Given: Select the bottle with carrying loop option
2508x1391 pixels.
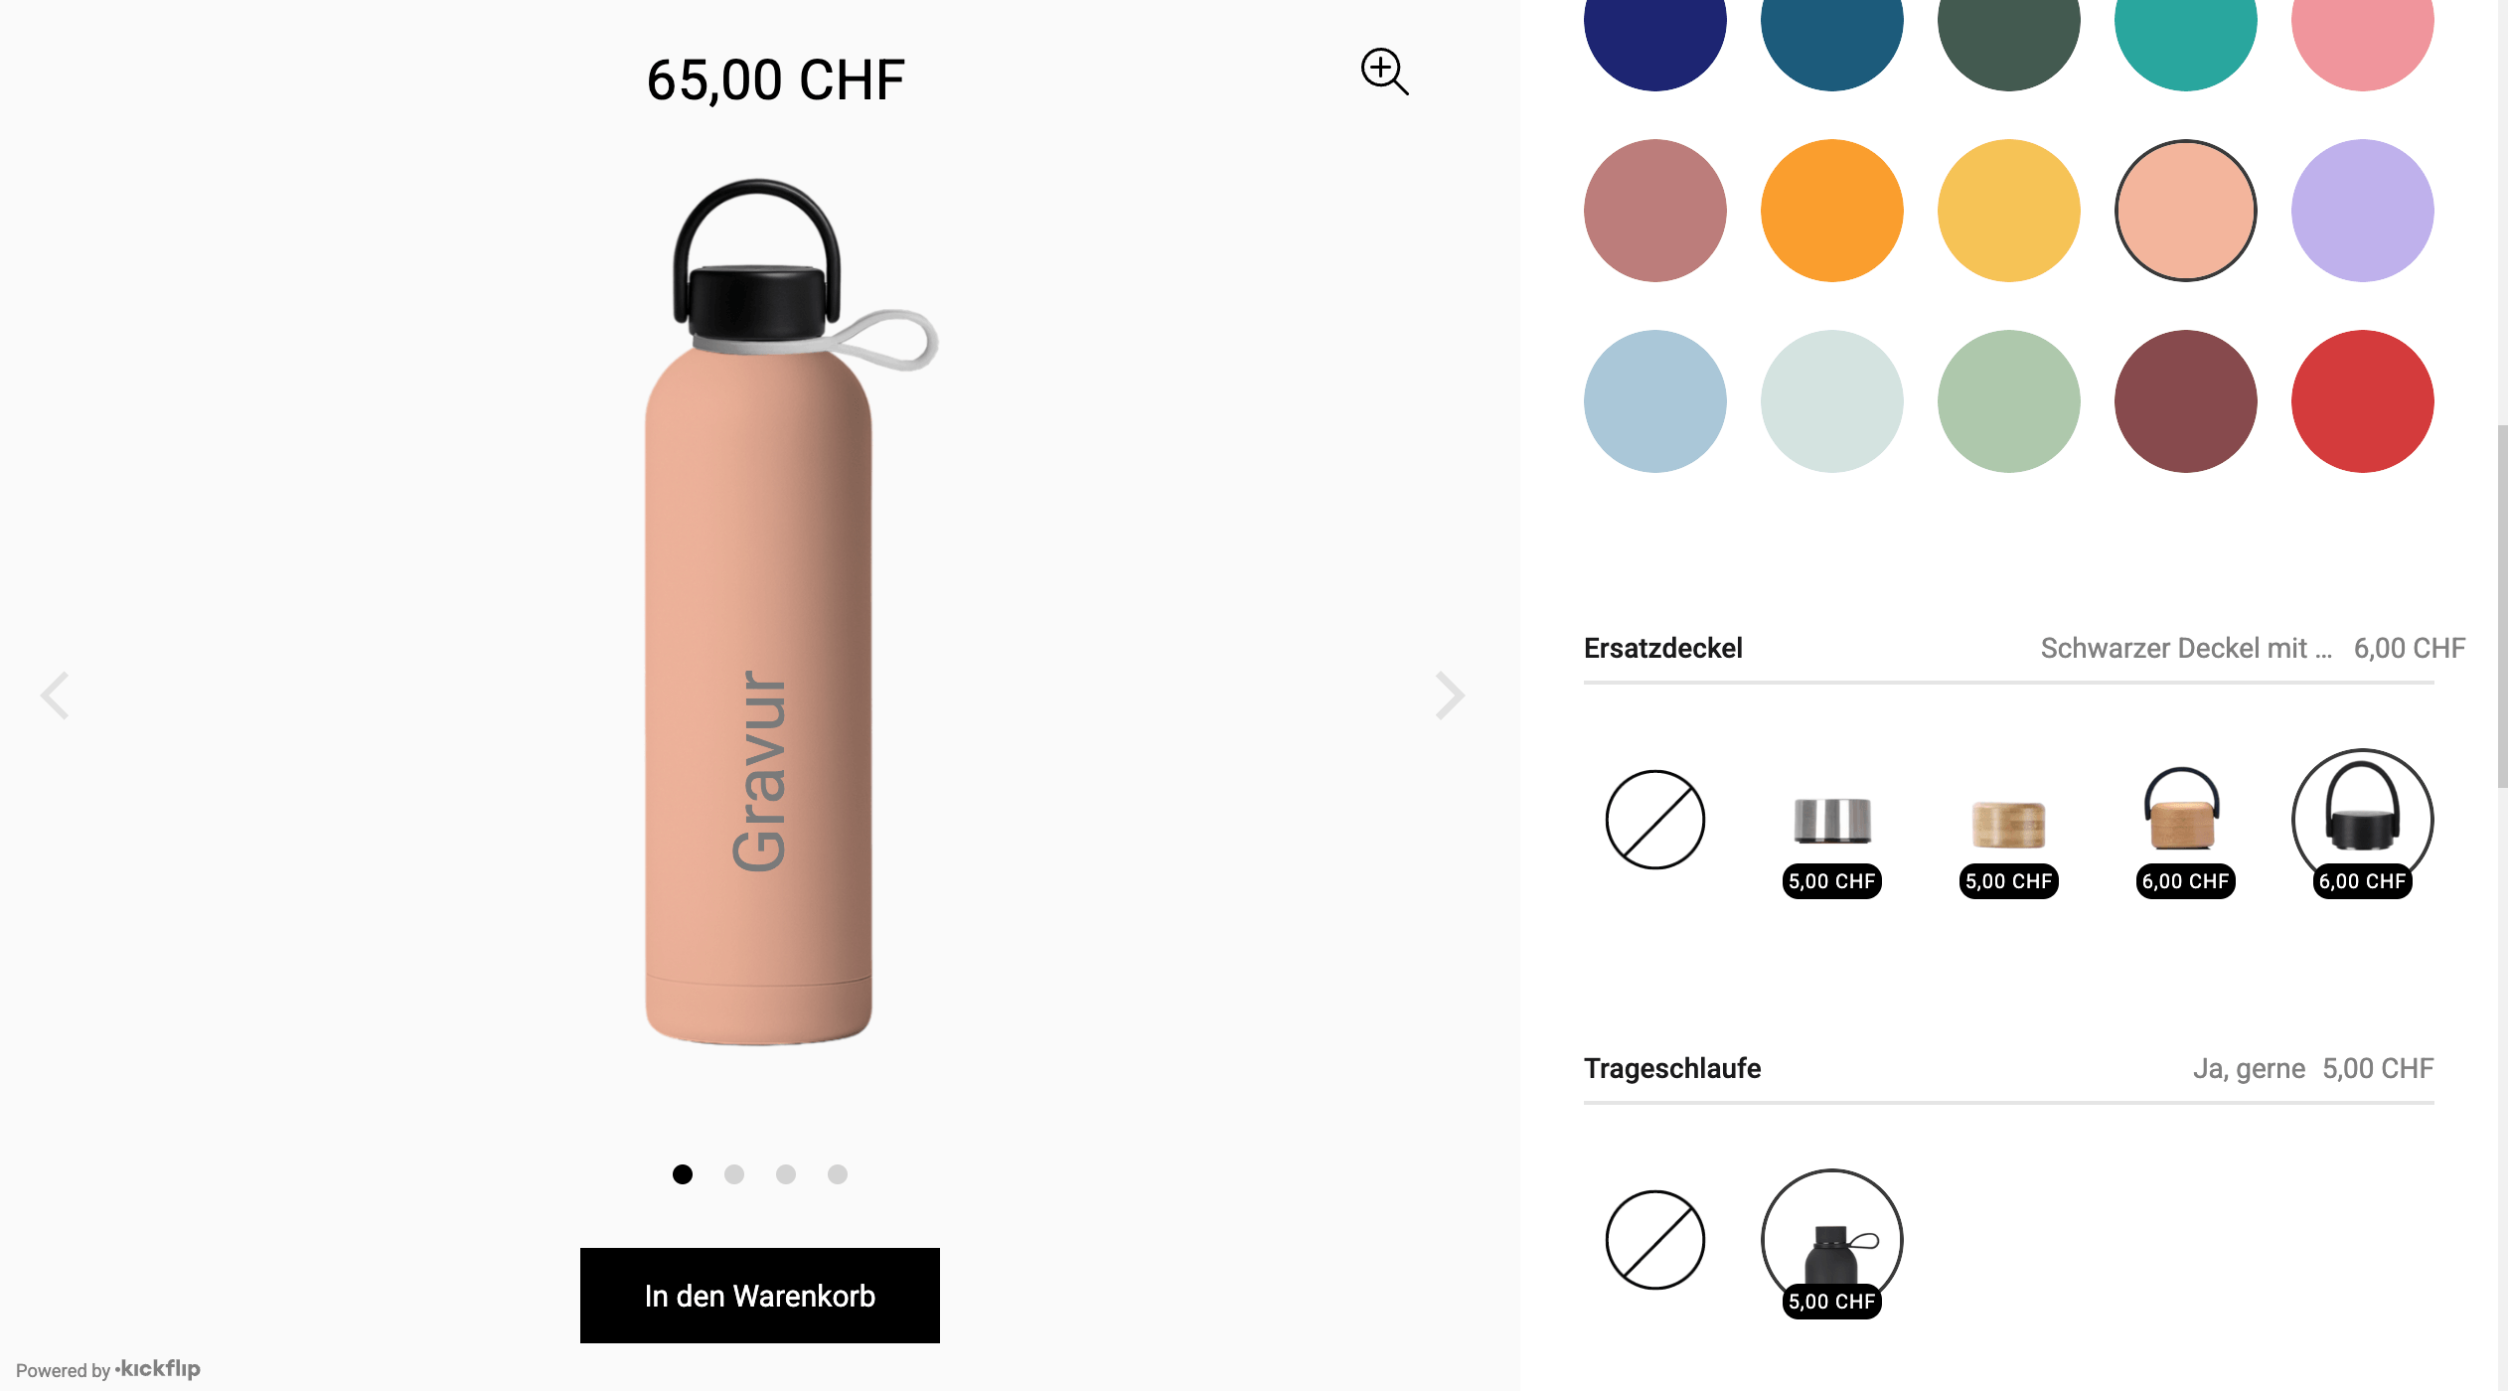Looking at the screenshot, I should tap(1831, 1241).
